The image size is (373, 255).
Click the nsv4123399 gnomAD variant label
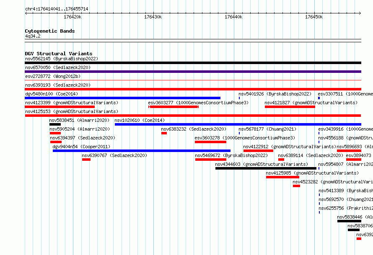pyautogui.click(x=72, y=103)
